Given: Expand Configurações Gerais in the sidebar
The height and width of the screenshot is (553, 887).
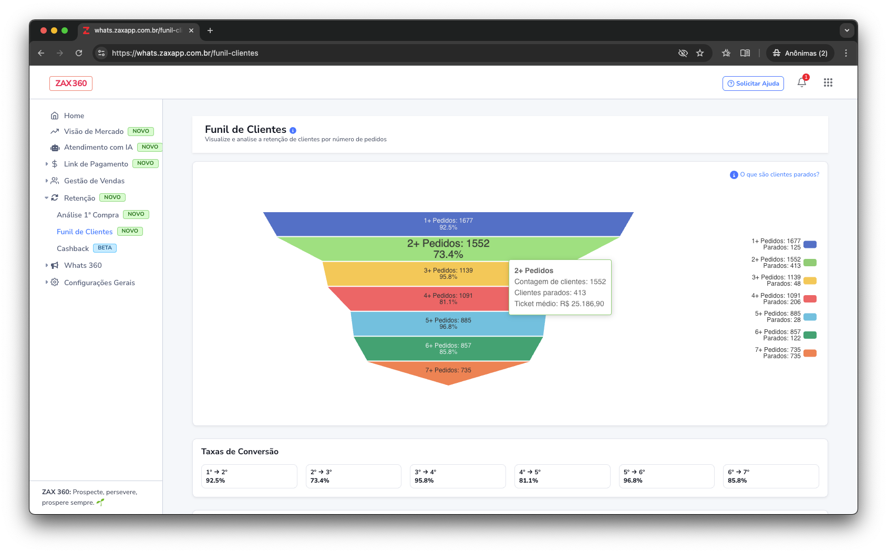Looking at the screenshot, I should click(99, 283).
